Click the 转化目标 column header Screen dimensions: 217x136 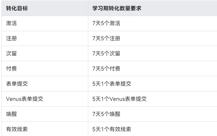(x=17, y=8)
